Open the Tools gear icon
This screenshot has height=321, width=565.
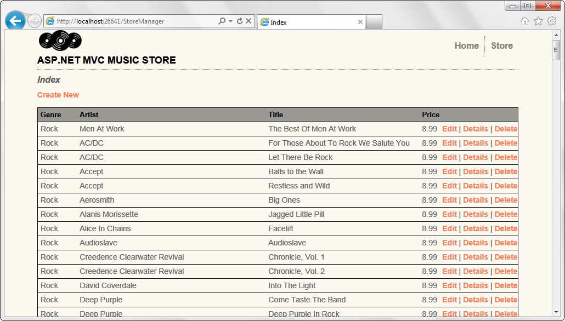point(551,21)
